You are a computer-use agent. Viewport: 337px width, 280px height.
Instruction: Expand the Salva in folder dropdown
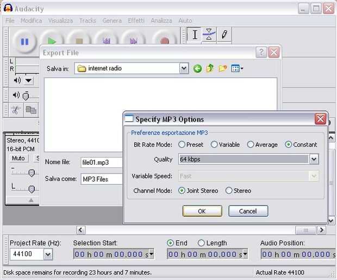184,69
